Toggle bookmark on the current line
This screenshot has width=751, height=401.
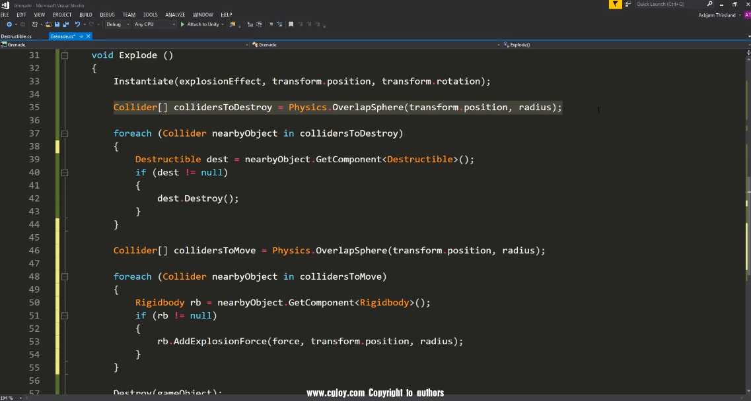click(x=290, y=24)
